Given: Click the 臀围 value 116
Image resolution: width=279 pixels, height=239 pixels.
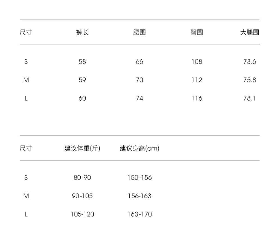Looking at the screenshot, I should pyautogui.click(x=197, y=98).
